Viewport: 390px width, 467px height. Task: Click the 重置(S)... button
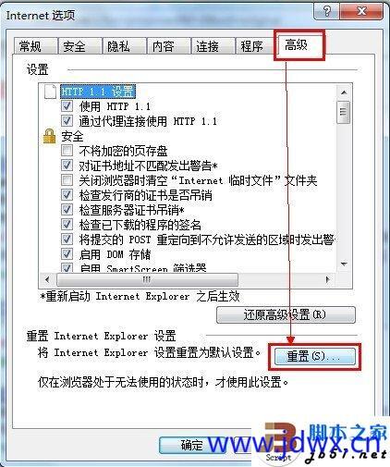click(314, 357)
